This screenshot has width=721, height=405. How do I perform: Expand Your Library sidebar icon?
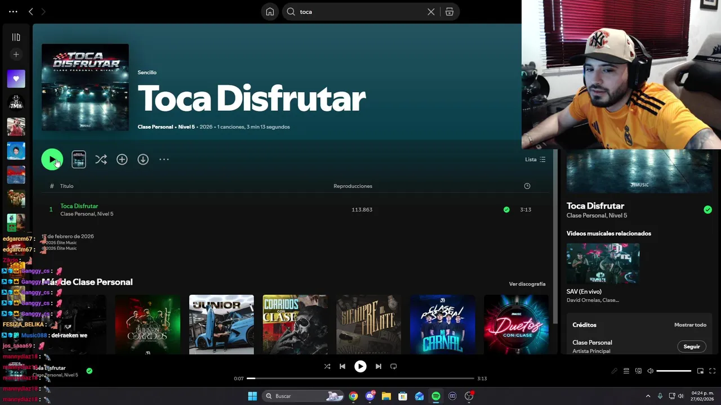16,38
